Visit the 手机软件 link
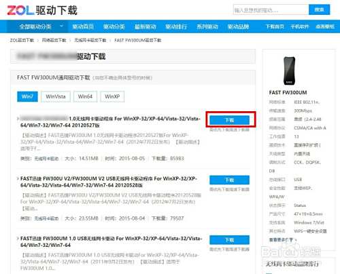The image size is (340, 274). 300,26
